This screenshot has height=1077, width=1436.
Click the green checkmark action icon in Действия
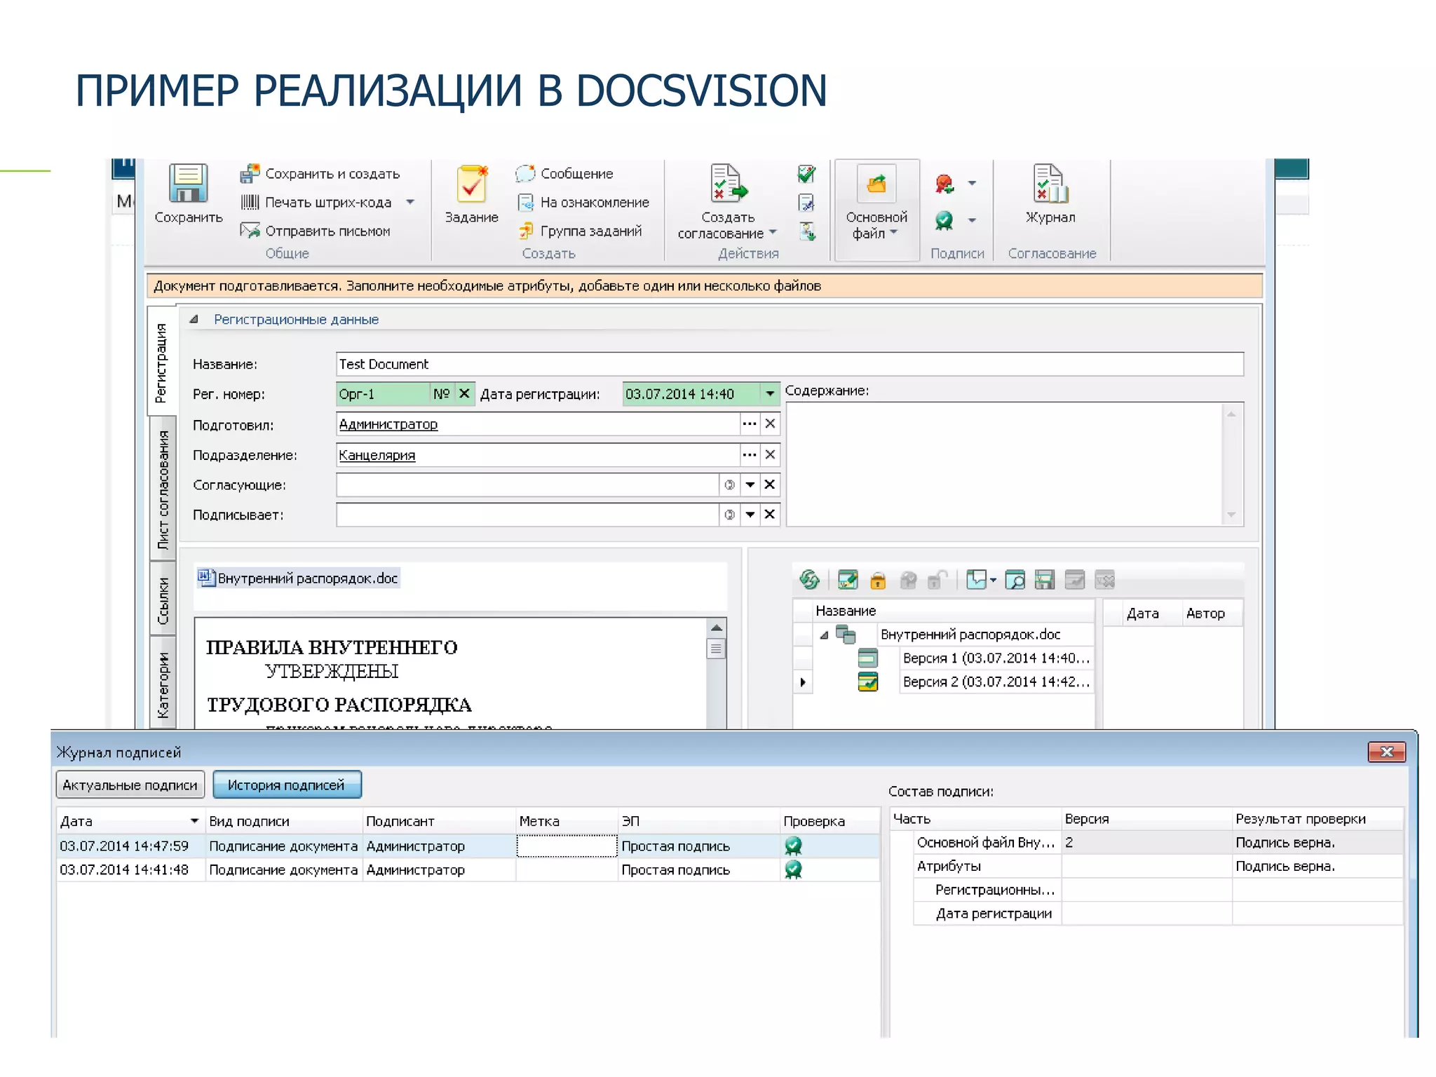[806, 174]
